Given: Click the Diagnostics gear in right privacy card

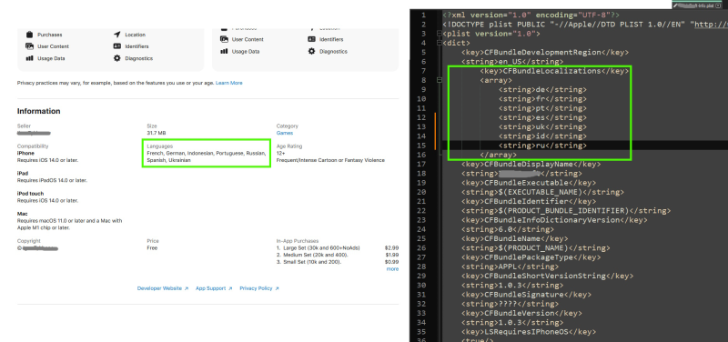Looking at the screenshot, I should point(311,52).
